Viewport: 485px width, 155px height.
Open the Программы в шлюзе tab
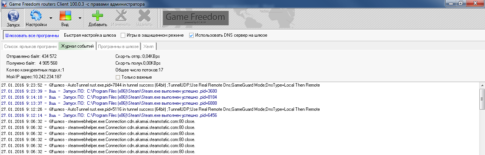click(118, 46)
